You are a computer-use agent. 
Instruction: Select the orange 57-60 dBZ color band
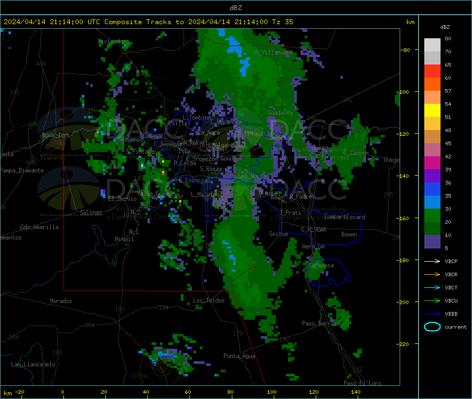coord(432,84)
